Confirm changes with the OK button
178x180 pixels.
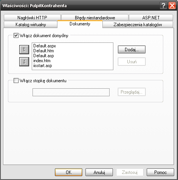(x=68, y=172)
